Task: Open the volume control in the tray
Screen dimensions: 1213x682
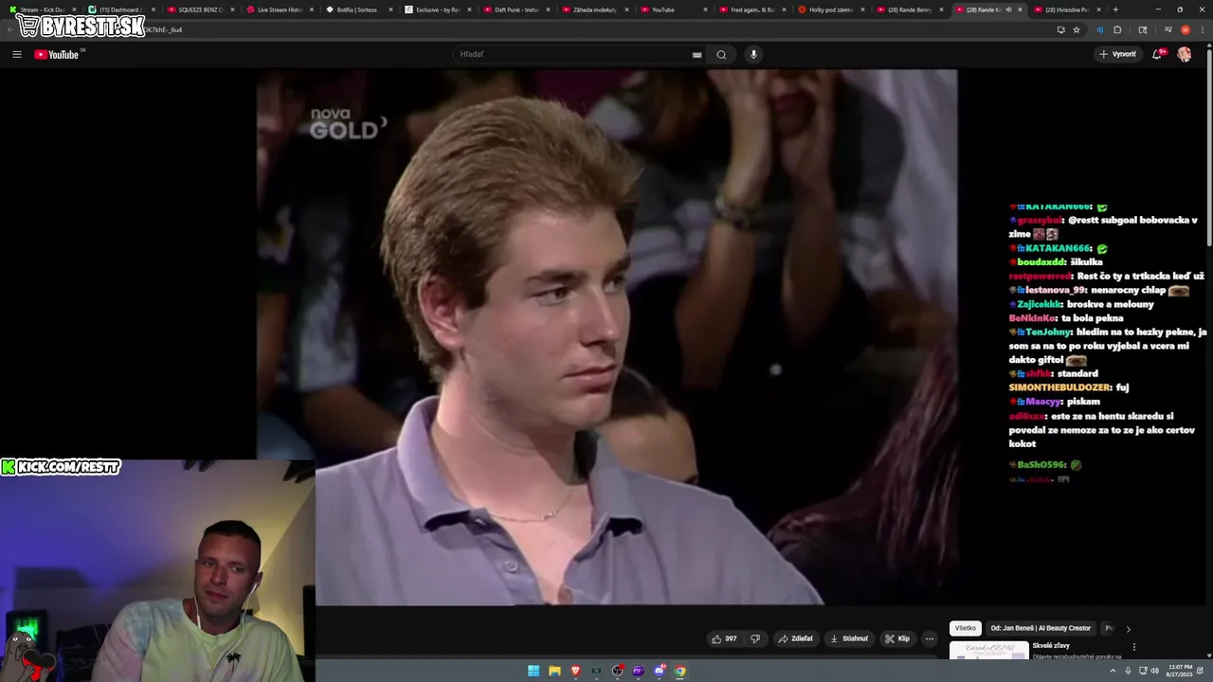Action: [x=1155, y=671]
